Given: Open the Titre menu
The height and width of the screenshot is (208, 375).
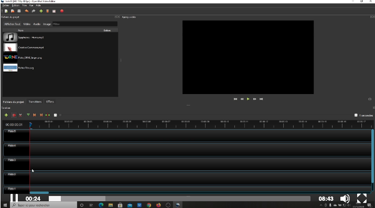Looking at the screenshot, I should pyautogui.click(x=25, y=5).
